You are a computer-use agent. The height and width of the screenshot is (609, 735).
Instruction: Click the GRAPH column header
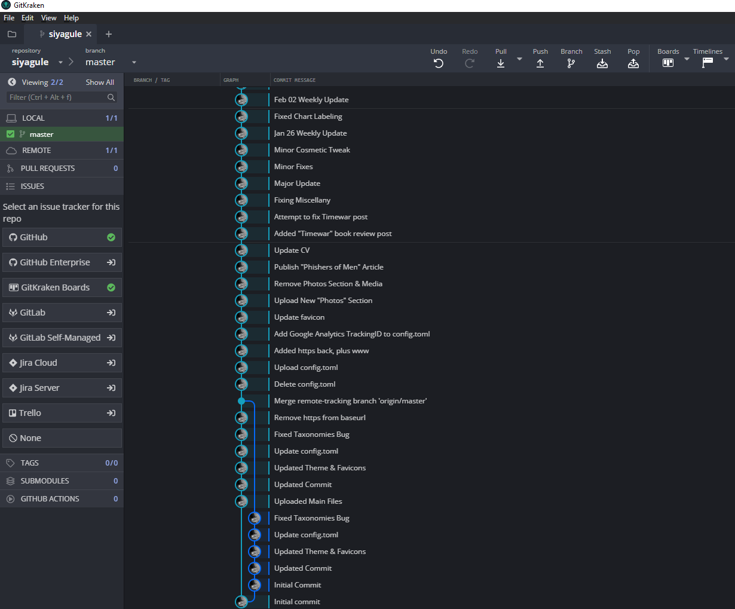click(x=231, y=80)
